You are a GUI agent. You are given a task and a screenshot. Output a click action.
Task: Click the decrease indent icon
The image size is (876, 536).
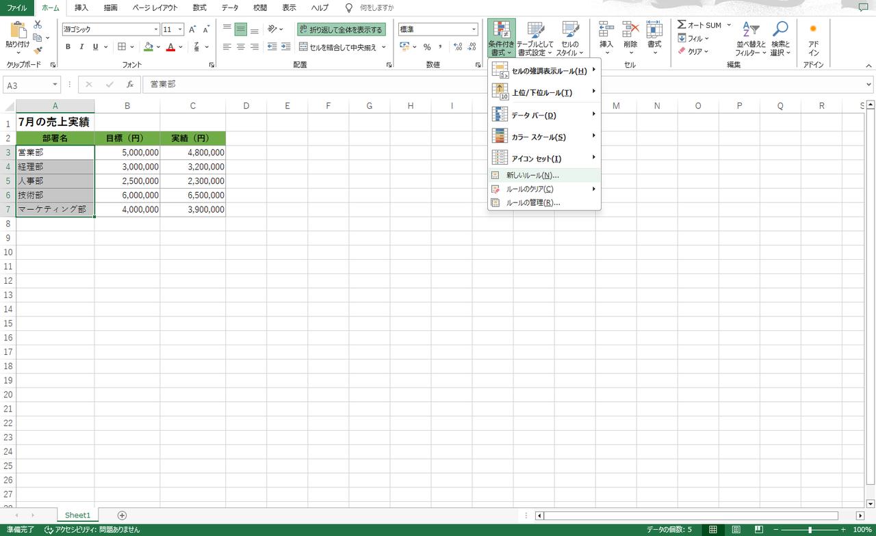click(272, 46)
